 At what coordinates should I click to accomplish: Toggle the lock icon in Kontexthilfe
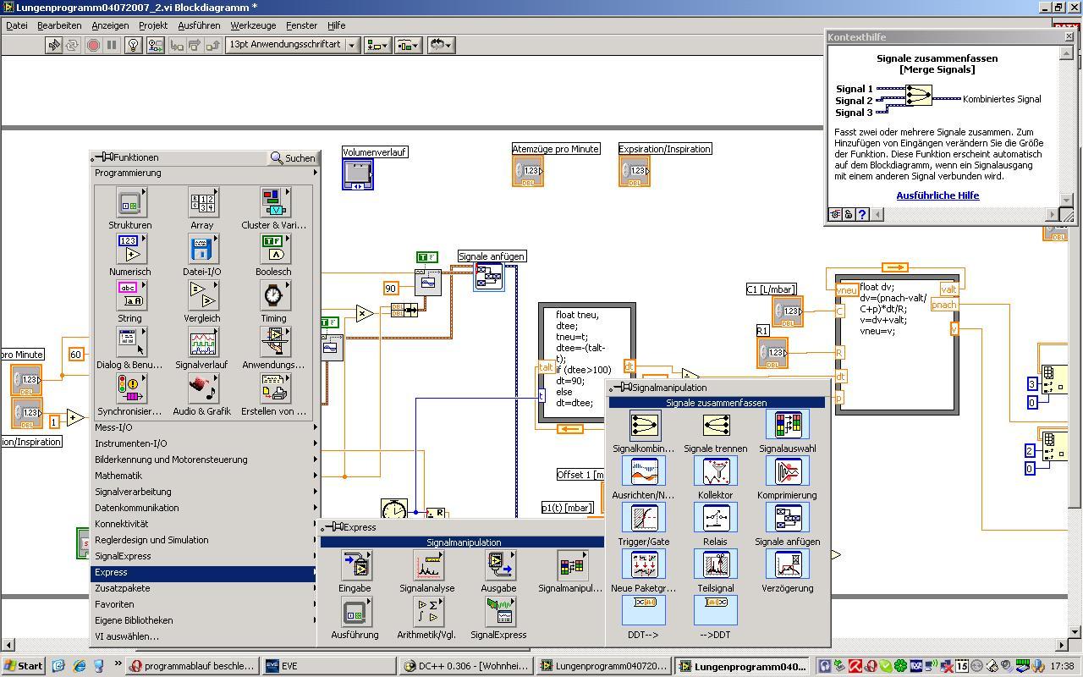click(x=849, y=214)
